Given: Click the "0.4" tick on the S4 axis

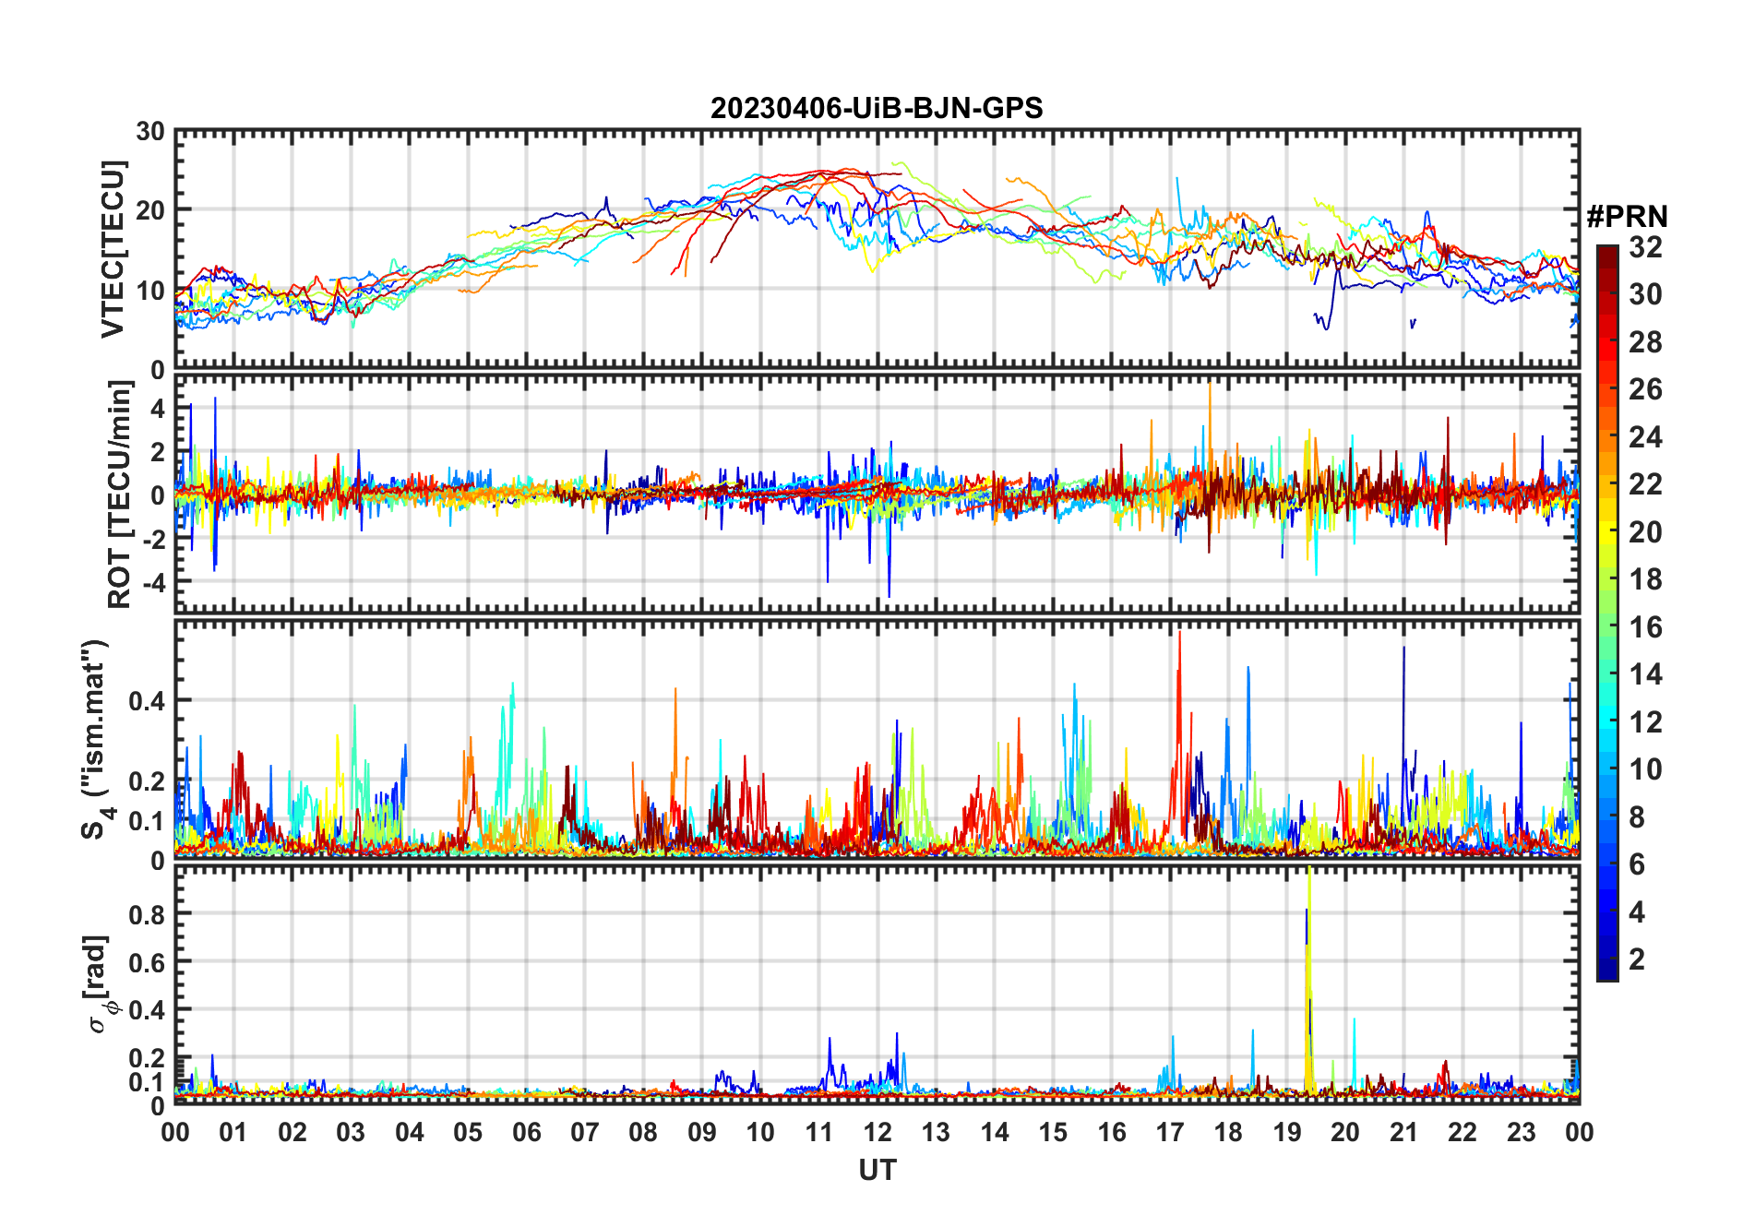Looking at the screenshot, I should click(147, 701).
